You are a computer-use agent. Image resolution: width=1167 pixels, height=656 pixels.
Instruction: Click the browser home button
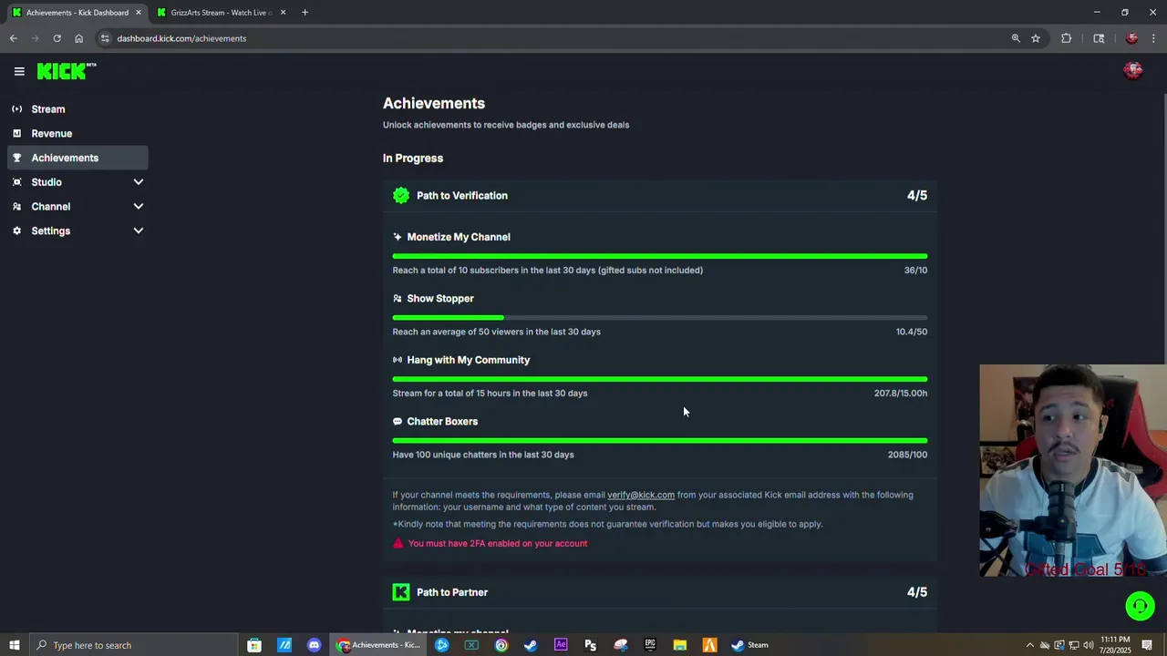tap(78, 38)
